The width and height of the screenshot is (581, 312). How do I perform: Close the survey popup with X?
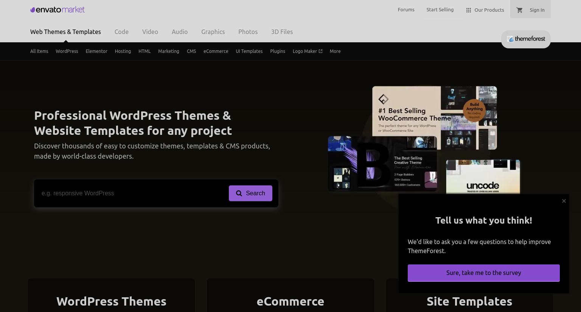(x=564, y=201)
